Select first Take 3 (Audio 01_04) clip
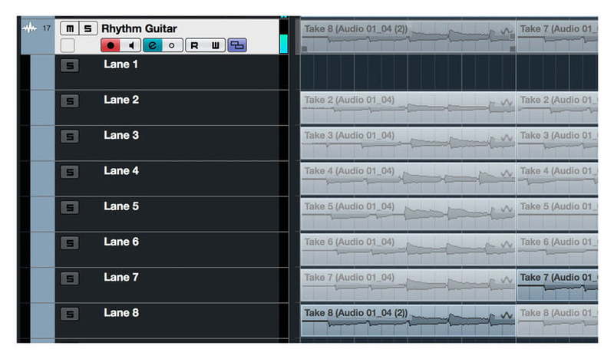Viewport: 614px width, 359px height. coord(408,143)
